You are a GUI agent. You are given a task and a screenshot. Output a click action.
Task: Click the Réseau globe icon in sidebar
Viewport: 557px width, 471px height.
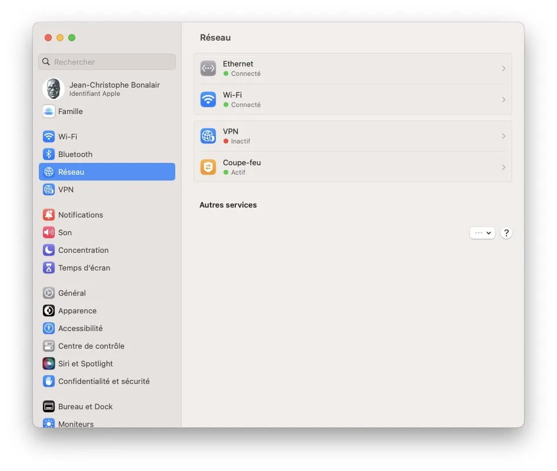[49, 172]
